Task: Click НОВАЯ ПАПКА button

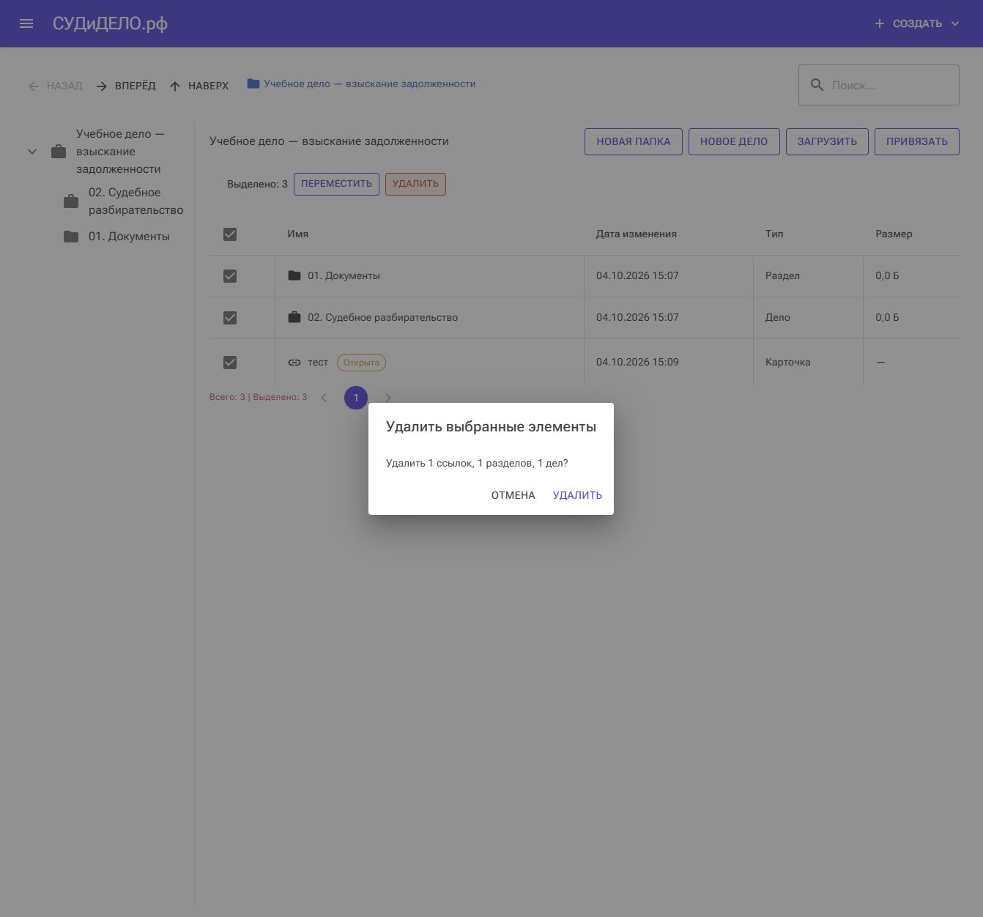Action: click(634, 141)
